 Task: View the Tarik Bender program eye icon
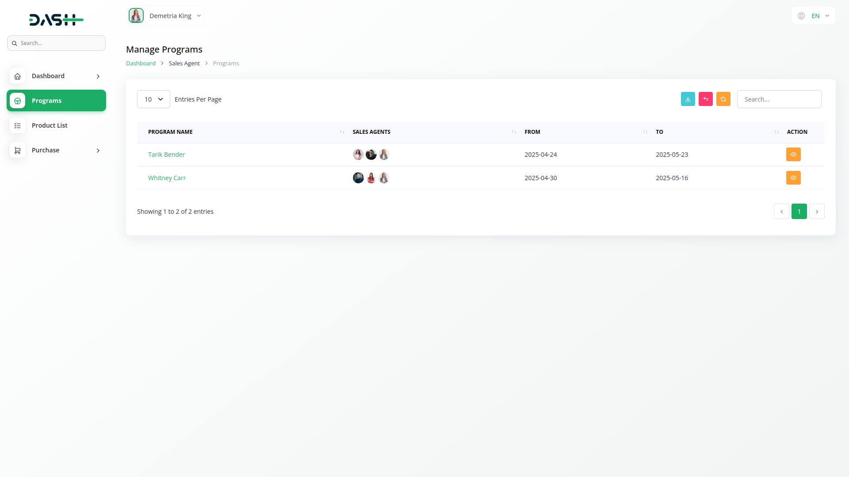(793, 154)
